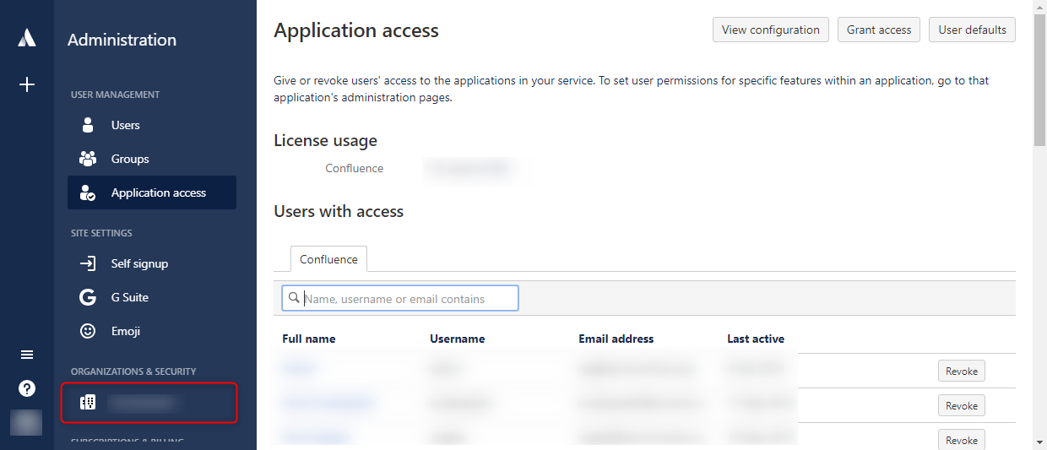
Task: Click the View configuration button
Action: 771,30
